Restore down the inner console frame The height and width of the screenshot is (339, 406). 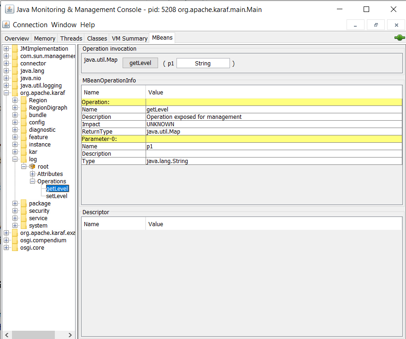coord(376,25)
